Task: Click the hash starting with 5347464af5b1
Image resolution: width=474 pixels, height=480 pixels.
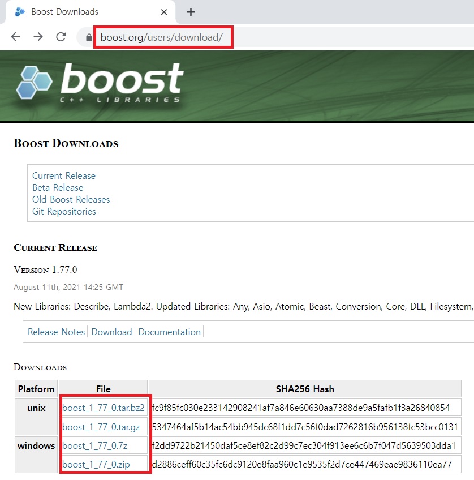Action: pos(305,427)
